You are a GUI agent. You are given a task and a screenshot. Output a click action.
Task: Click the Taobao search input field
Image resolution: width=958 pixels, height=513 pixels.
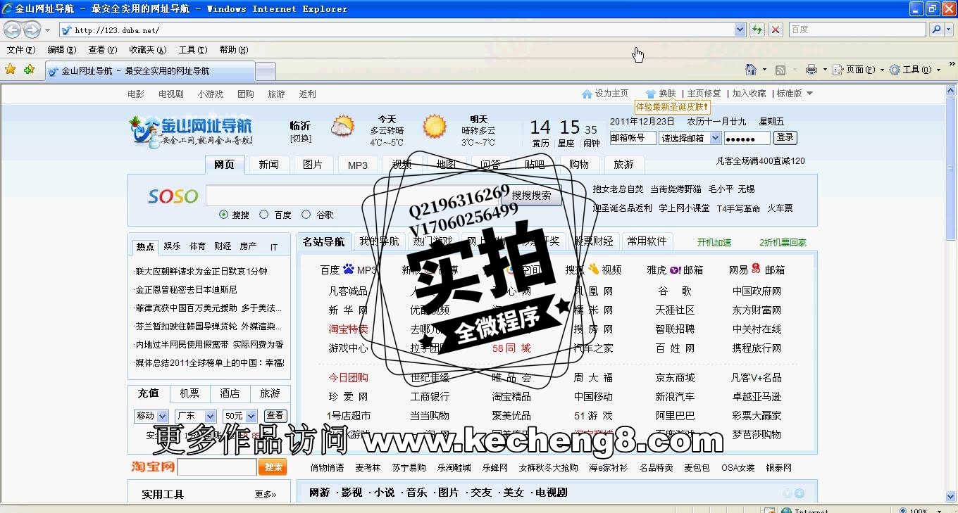click(217, 467)
